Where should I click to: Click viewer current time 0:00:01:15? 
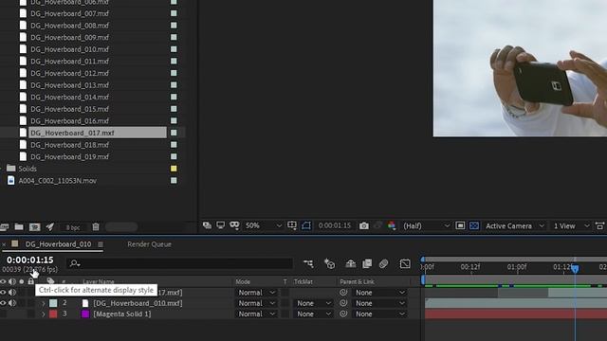(335, 225)
